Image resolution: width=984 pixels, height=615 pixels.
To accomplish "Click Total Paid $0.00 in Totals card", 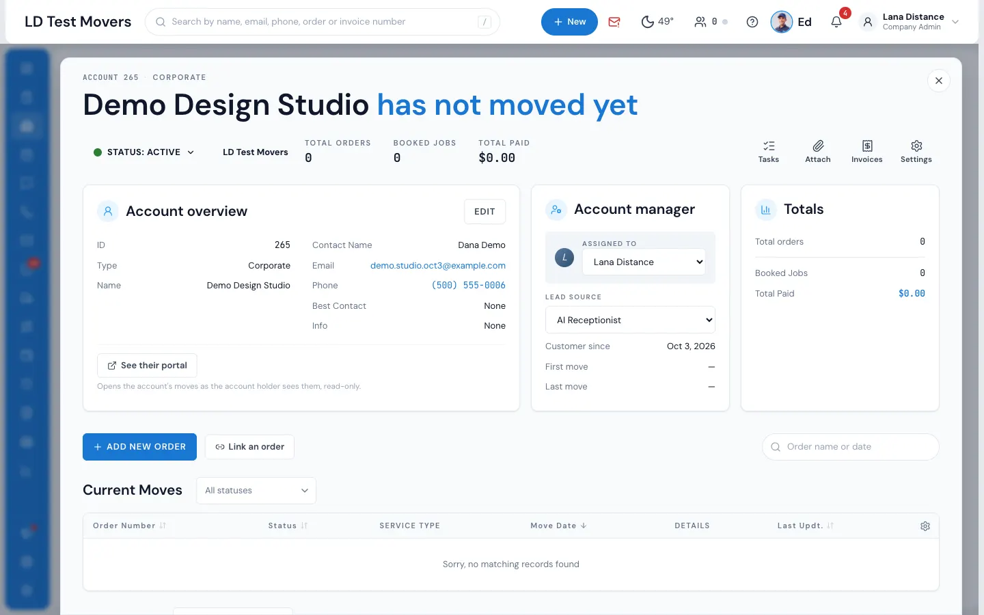I will 912,294.
